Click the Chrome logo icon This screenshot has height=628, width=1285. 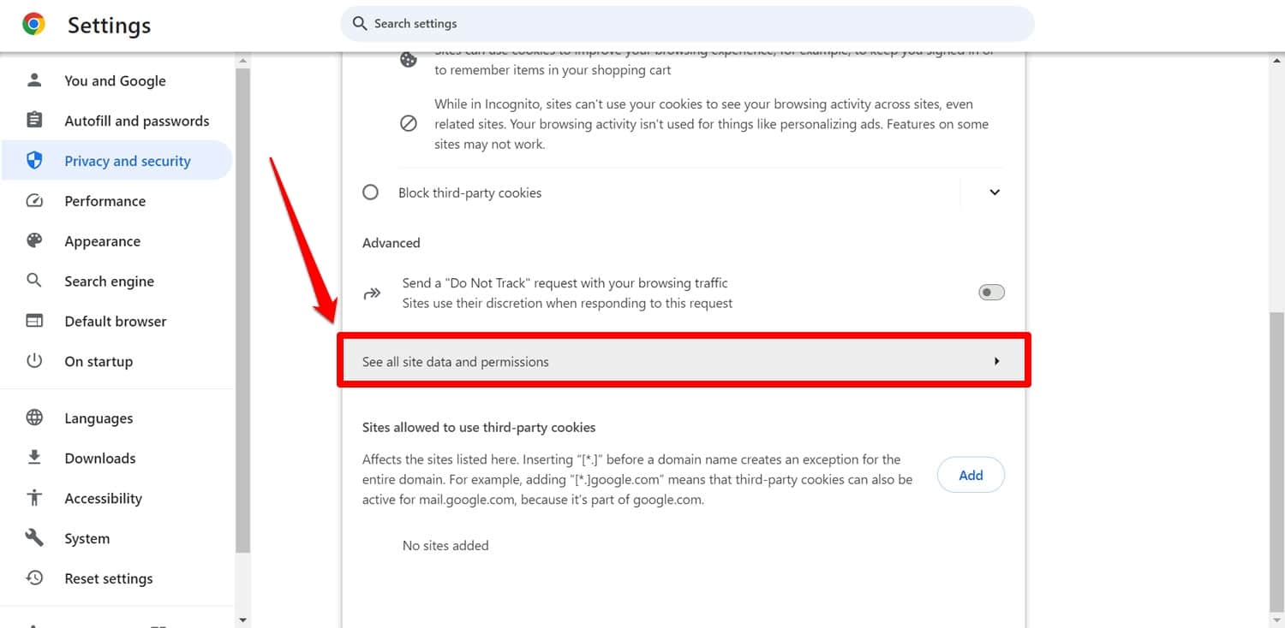click(x=34, y=24)
